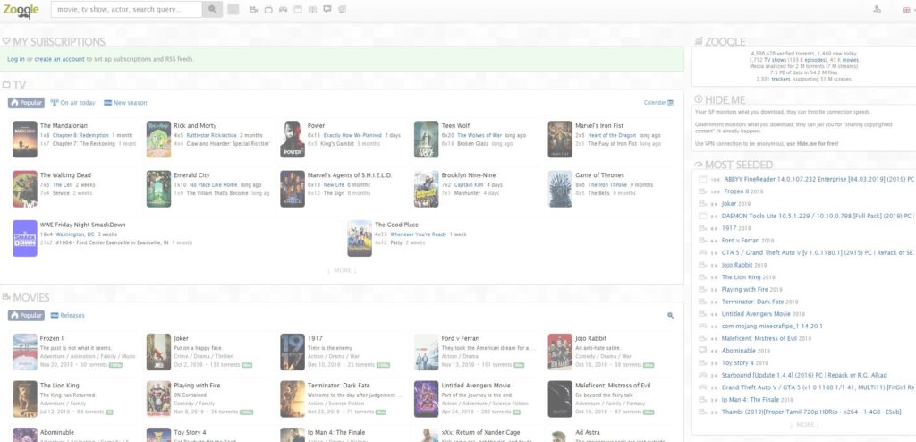Open Ford v Ferrari movie title

tap(461, 338)
